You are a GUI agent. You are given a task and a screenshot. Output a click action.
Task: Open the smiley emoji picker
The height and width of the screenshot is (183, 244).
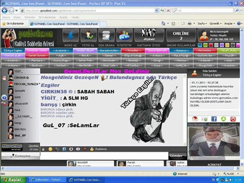click(50, 149)
